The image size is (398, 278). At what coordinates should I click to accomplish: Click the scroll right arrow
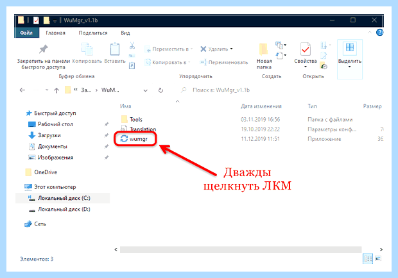pyautogui.click(x=381, y=250)
